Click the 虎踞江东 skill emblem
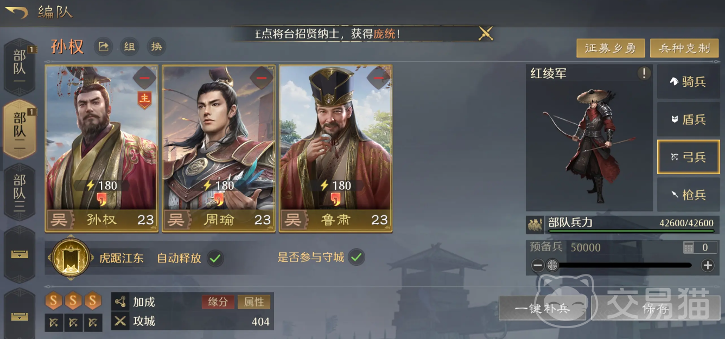 [x=69, y=258]
